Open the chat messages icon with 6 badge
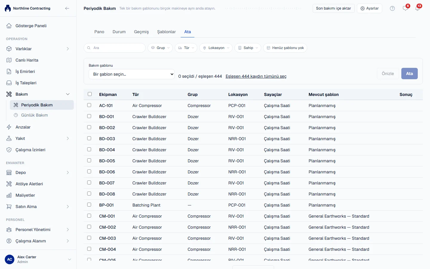The image size is (430, 269). pos(406,8)
